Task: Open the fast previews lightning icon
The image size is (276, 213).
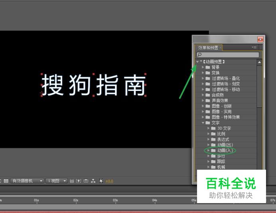Action: coord(79,181)
